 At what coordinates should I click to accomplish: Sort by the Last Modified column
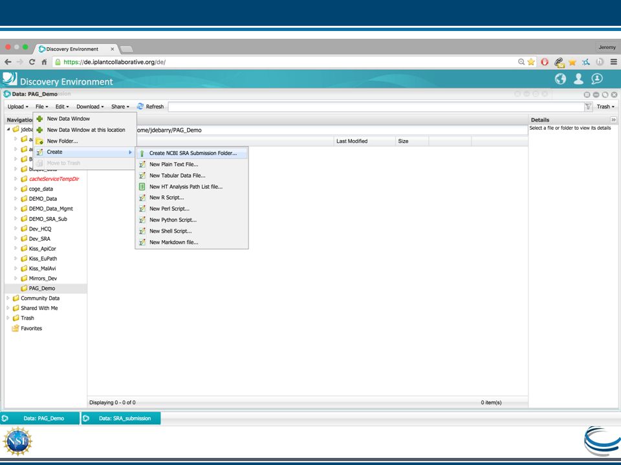pyautogui.click(x=364, y=141)
